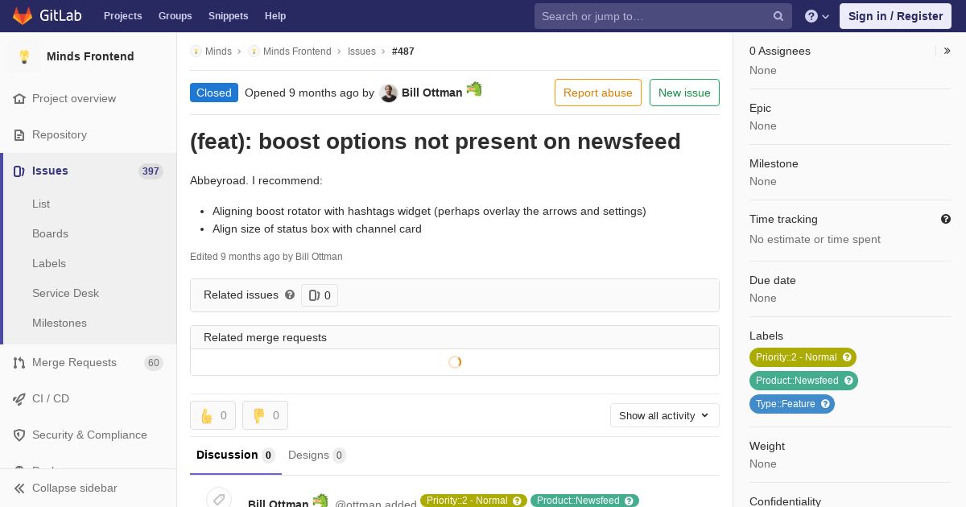Open the issue Boards sub-item
Viewport: 966px width, 507px height.
pos(50,233)
